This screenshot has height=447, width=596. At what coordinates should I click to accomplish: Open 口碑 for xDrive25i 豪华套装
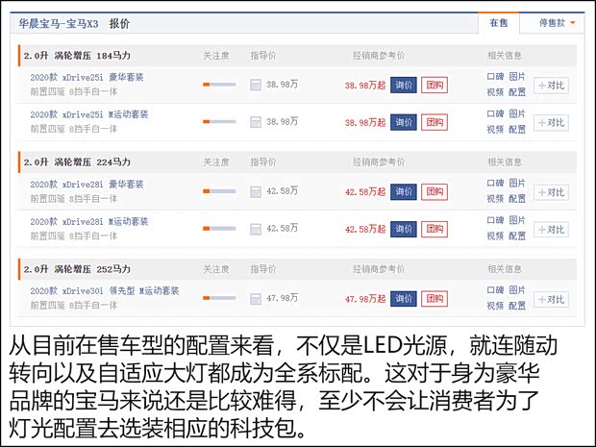(495, 76)
